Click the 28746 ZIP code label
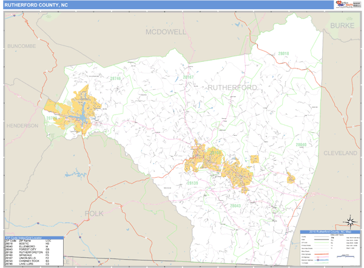The image size is (364, 268). (x=115, y=79)
